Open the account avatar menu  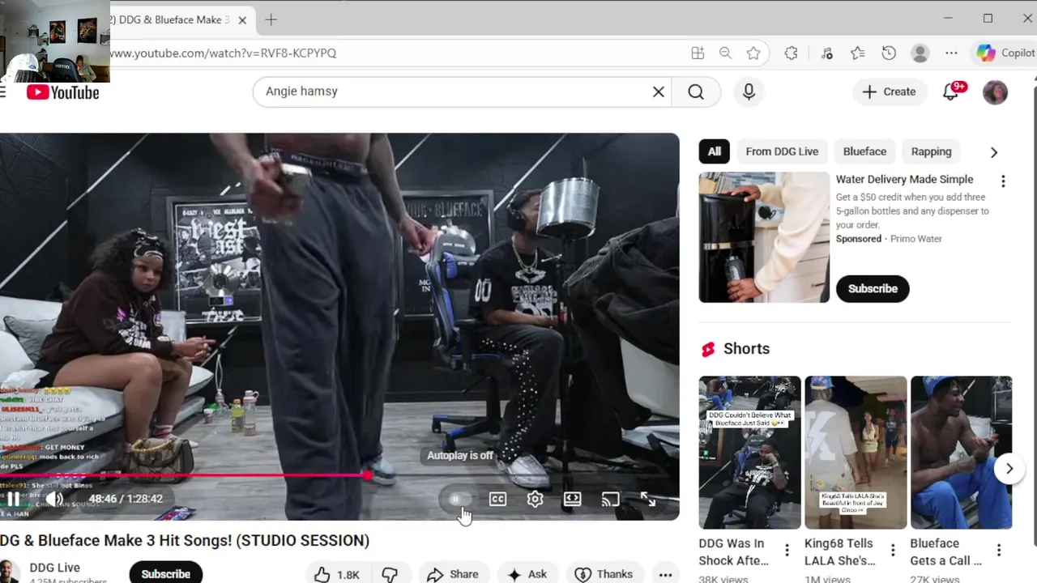tap(995, 92)
